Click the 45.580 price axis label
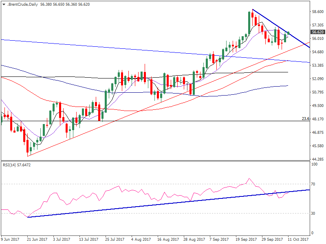Viewport: 326px width, 244px height. (x=318, y=146)
